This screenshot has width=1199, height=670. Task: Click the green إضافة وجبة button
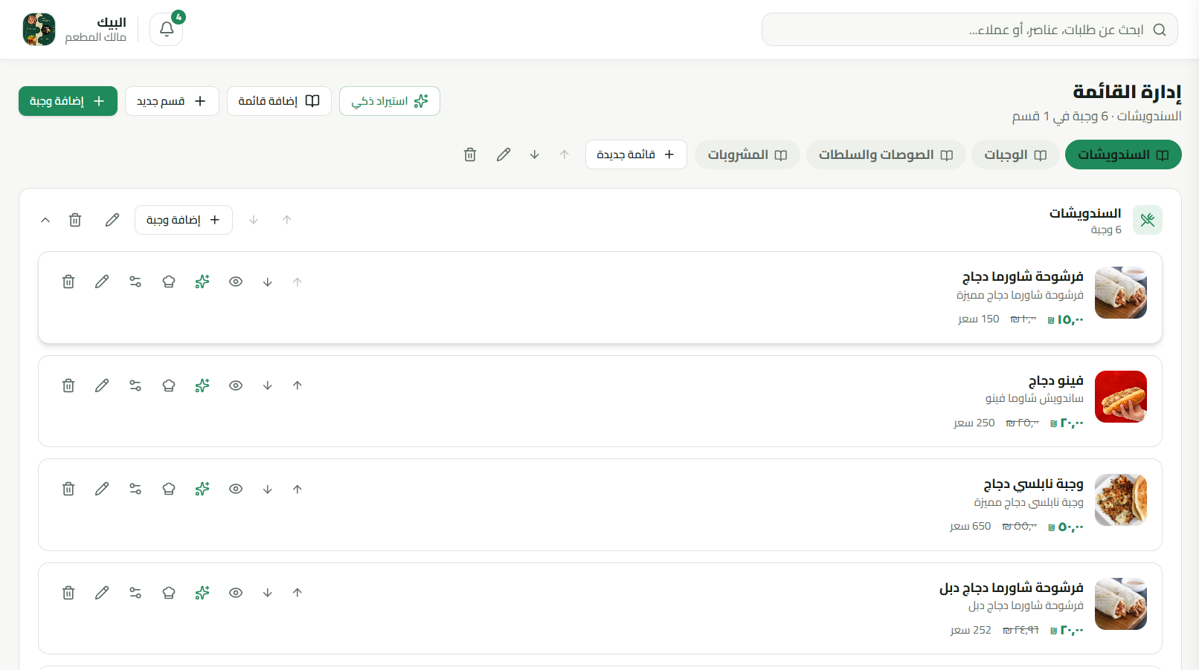coord(68,101)
